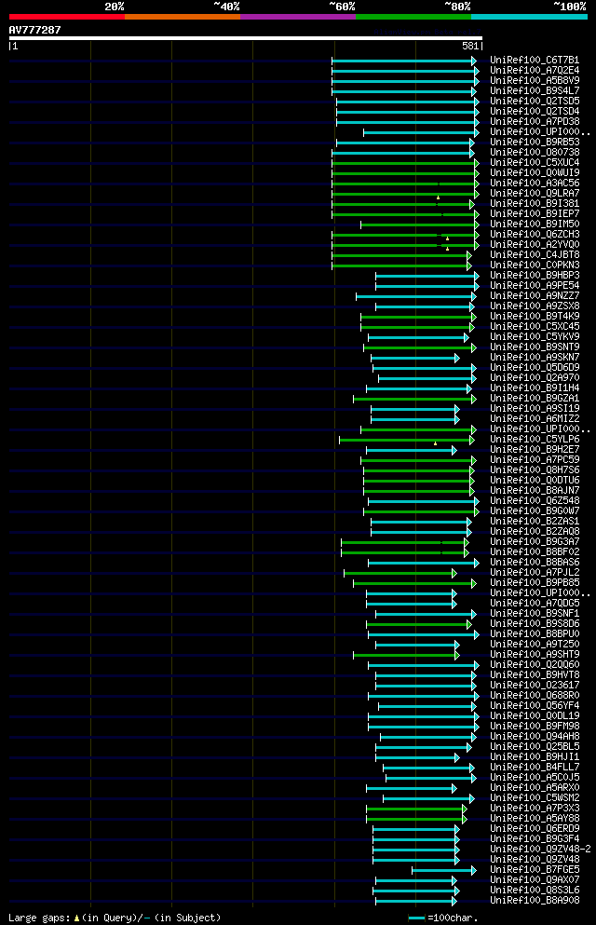Viewport: 596px width, 925px height.
Task: Open hit UniRef100_A7PJL2
Action: tap(535, 573)
